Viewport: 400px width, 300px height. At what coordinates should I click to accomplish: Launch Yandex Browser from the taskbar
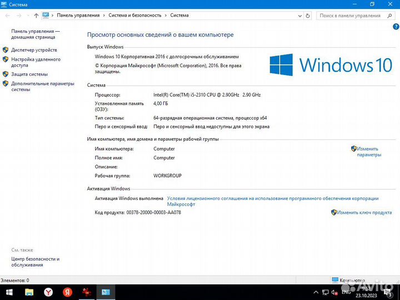pyautogui.click(x=48, y=292)
